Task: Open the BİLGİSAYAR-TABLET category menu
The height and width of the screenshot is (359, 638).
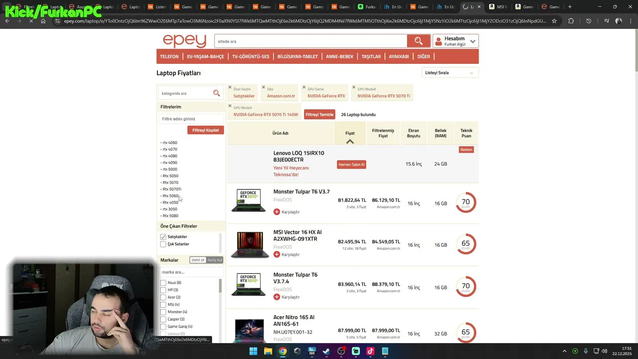Action: [298, 56]
